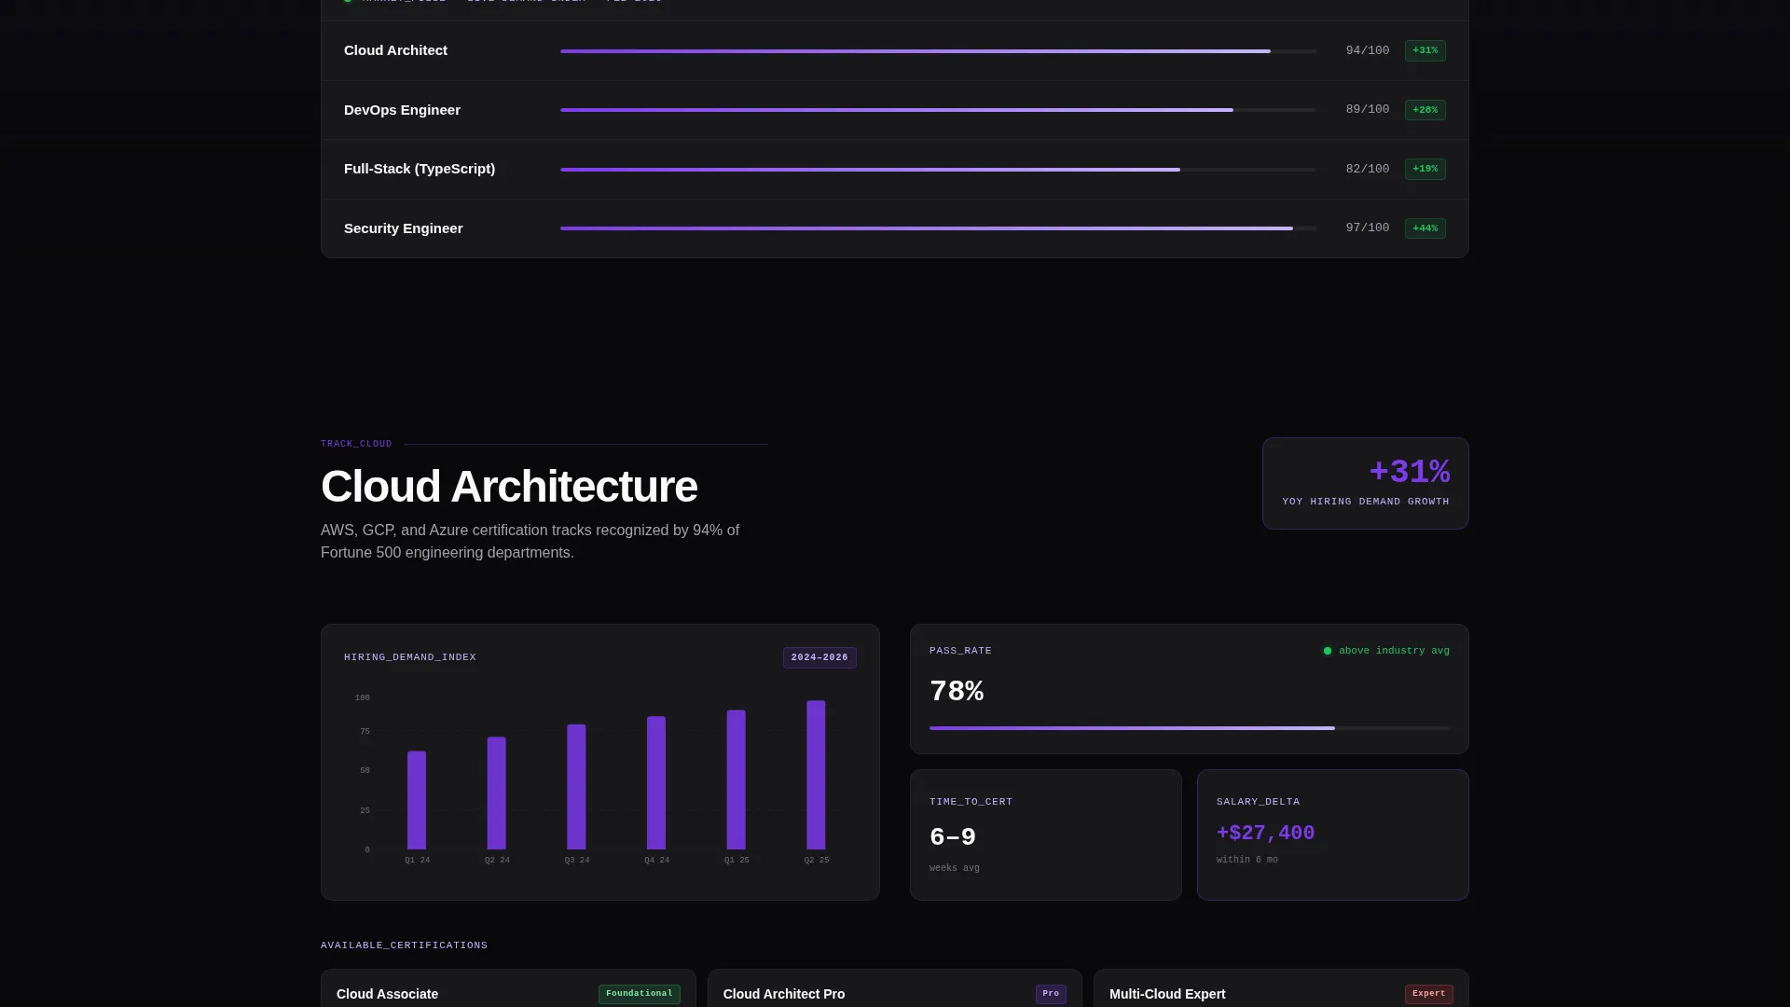Click the Foundational level badge
Viewport: 1790px width, 1007px height.
[640, 994]
